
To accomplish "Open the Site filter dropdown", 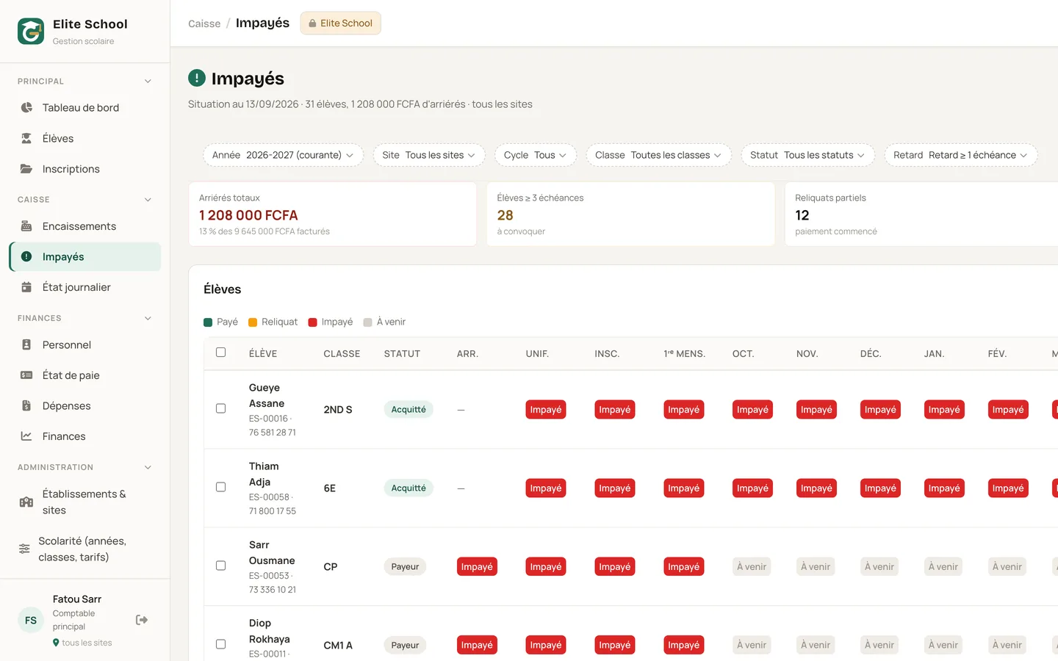I will pos(429,155).
